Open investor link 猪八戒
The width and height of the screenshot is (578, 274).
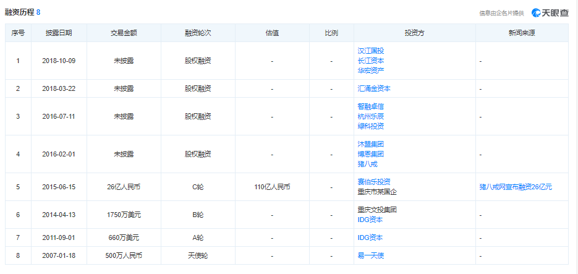368,163
